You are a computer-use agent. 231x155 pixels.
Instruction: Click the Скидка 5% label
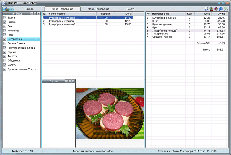pos(203,43)
